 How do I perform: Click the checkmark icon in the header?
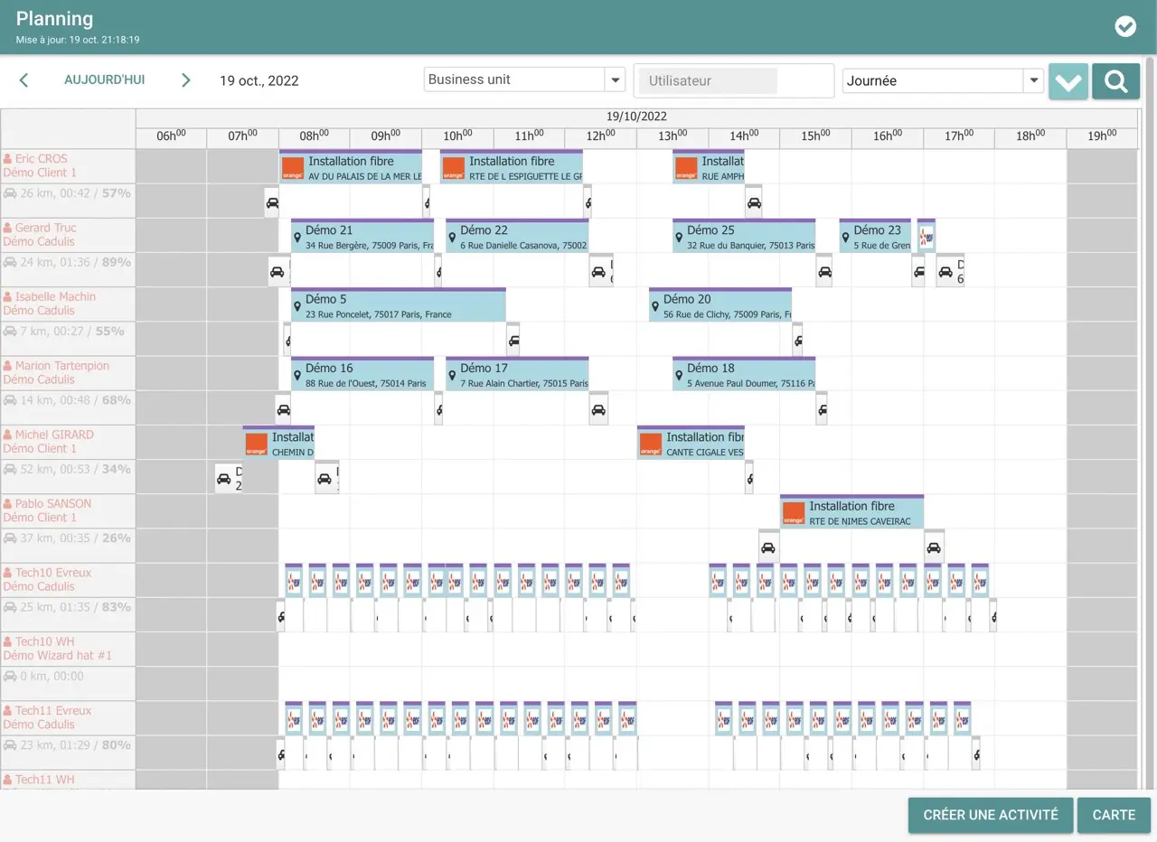click(1125, 26)
